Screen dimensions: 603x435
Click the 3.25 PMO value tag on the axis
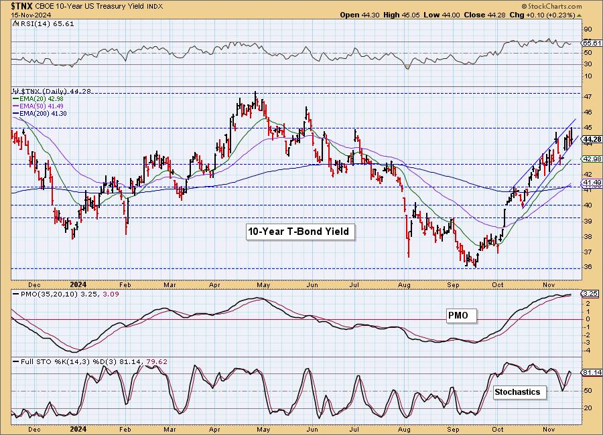click(x=591, y=294)
